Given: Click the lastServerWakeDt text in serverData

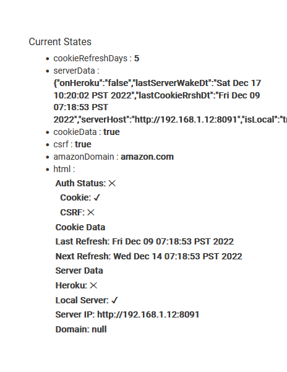Looking at the screenshot, I should (x=173, y=83).
